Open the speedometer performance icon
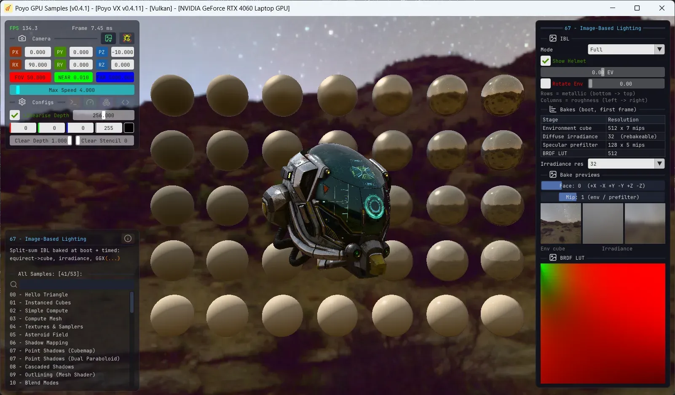675x395 pixels. click(90, 102)
